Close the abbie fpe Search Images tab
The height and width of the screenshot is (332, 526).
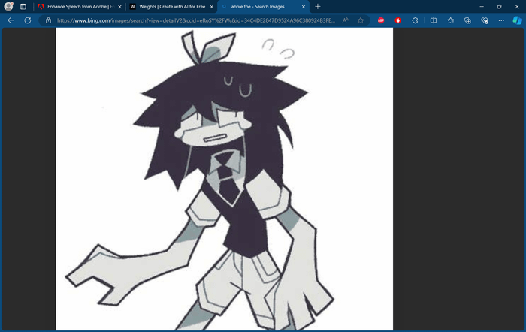304,7
